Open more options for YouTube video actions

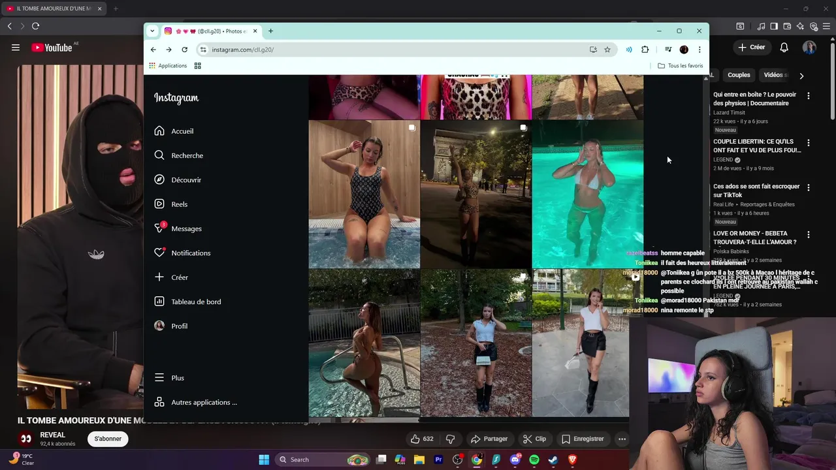point(622,439)
